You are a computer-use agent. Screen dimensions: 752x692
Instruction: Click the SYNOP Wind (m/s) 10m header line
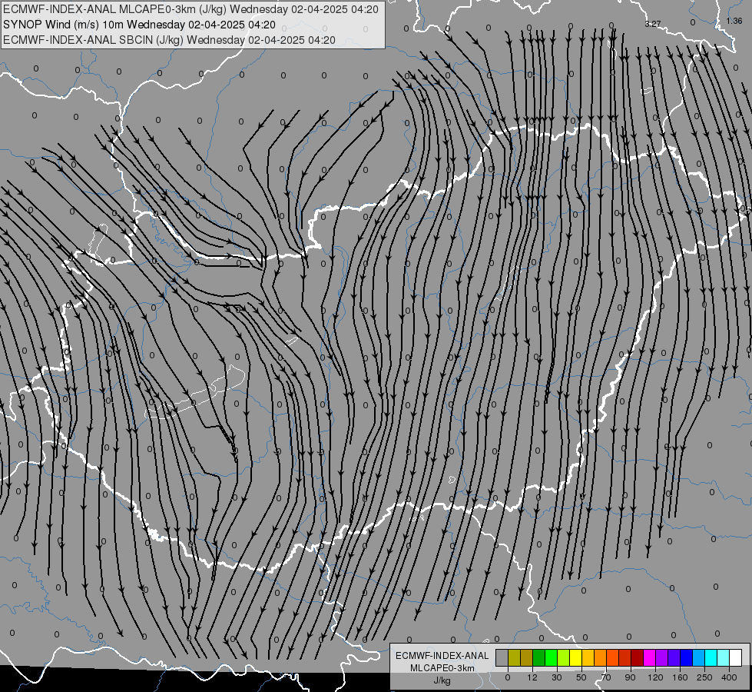pyautogui.click(x=139, y=25)
